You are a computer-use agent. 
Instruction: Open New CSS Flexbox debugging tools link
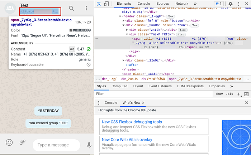pos(132,122)
